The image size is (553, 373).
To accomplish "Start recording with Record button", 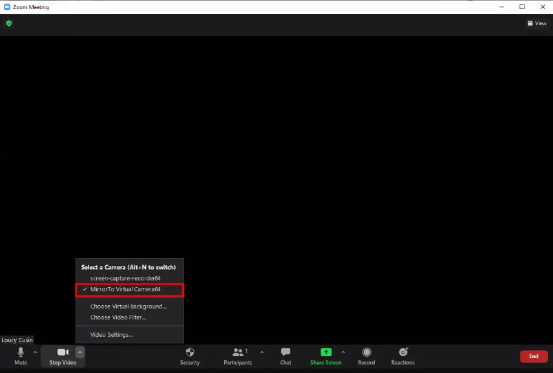I will click(x=366, y=356).
